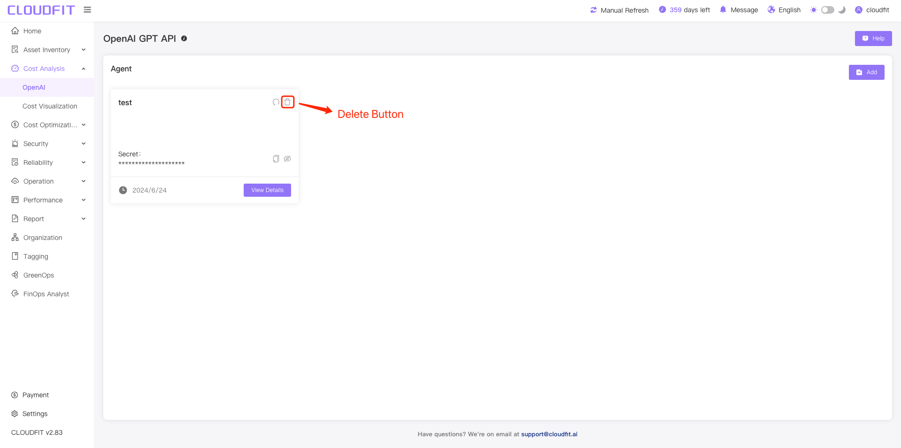The image size is (901, 448).
Task: Click the CLOUDFIT v2.83 version text
Action: pos(37,433)
